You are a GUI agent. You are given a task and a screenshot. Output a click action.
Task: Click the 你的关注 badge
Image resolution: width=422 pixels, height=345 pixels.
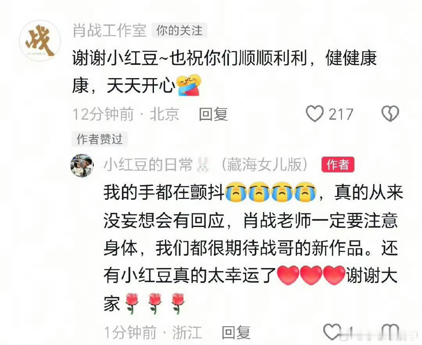(179, 30)
